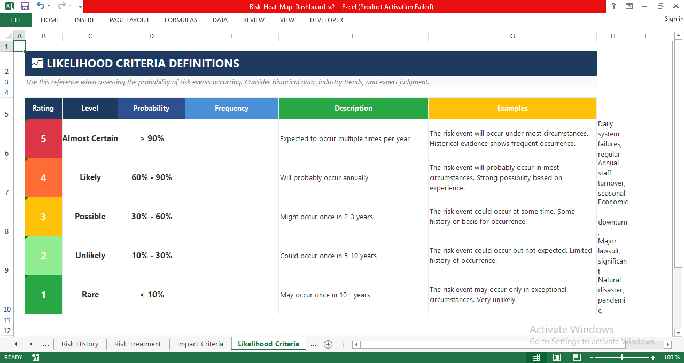Open the FORMULAS tab
This screenshot has width=684, height=363.
coord(181,20)
